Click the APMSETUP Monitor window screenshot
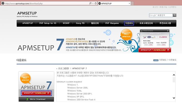 coord(155,39)
